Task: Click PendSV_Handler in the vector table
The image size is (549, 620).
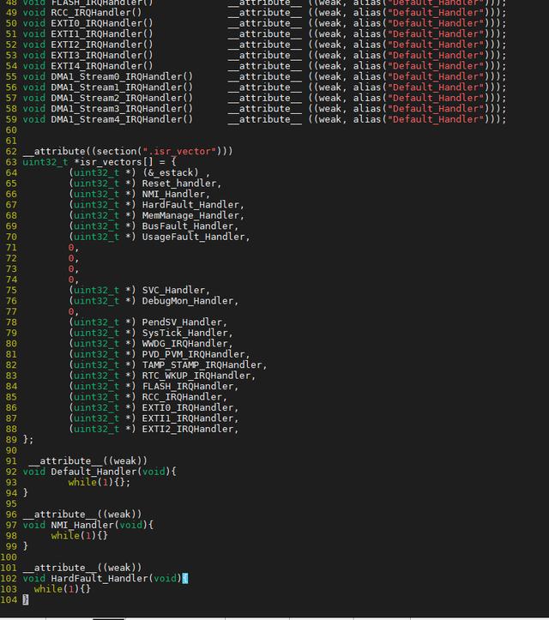Action: [182, 322]
